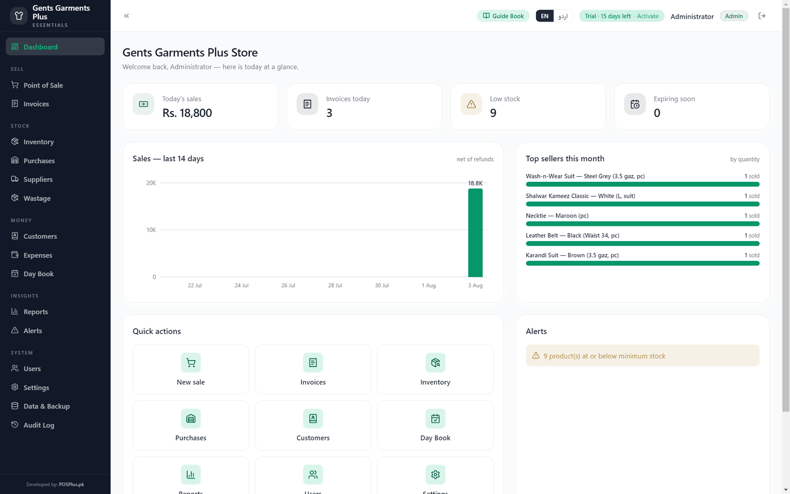Click the Reports quick action chart icon

pos(191,474)
